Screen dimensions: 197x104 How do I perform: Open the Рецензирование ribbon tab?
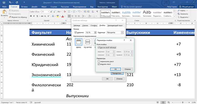click(80, 7)
